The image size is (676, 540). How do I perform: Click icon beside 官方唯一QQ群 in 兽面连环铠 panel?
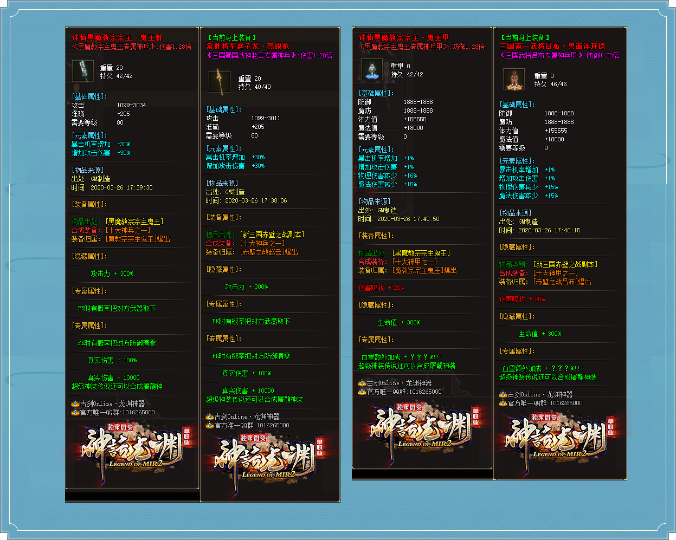(503, 403)
